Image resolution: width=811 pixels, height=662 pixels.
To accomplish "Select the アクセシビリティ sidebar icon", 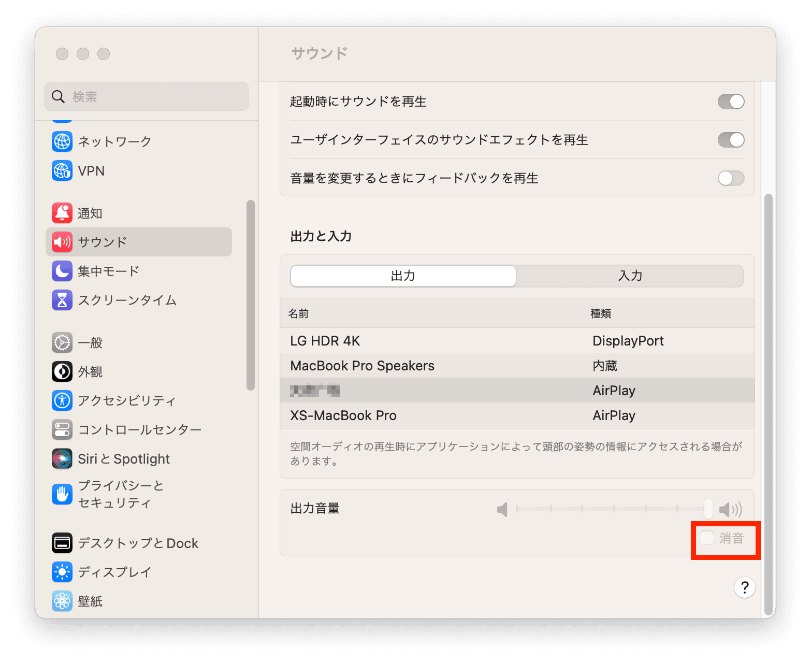I will (x=62, y=400).
